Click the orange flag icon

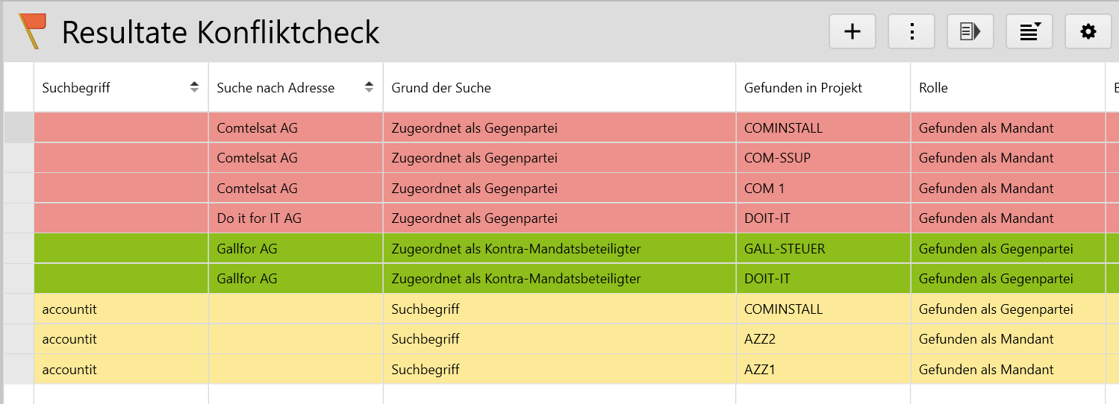point(32,31)
